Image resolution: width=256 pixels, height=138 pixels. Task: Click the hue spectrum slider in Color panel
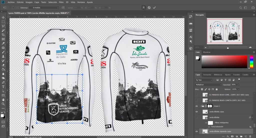point(251,62)
